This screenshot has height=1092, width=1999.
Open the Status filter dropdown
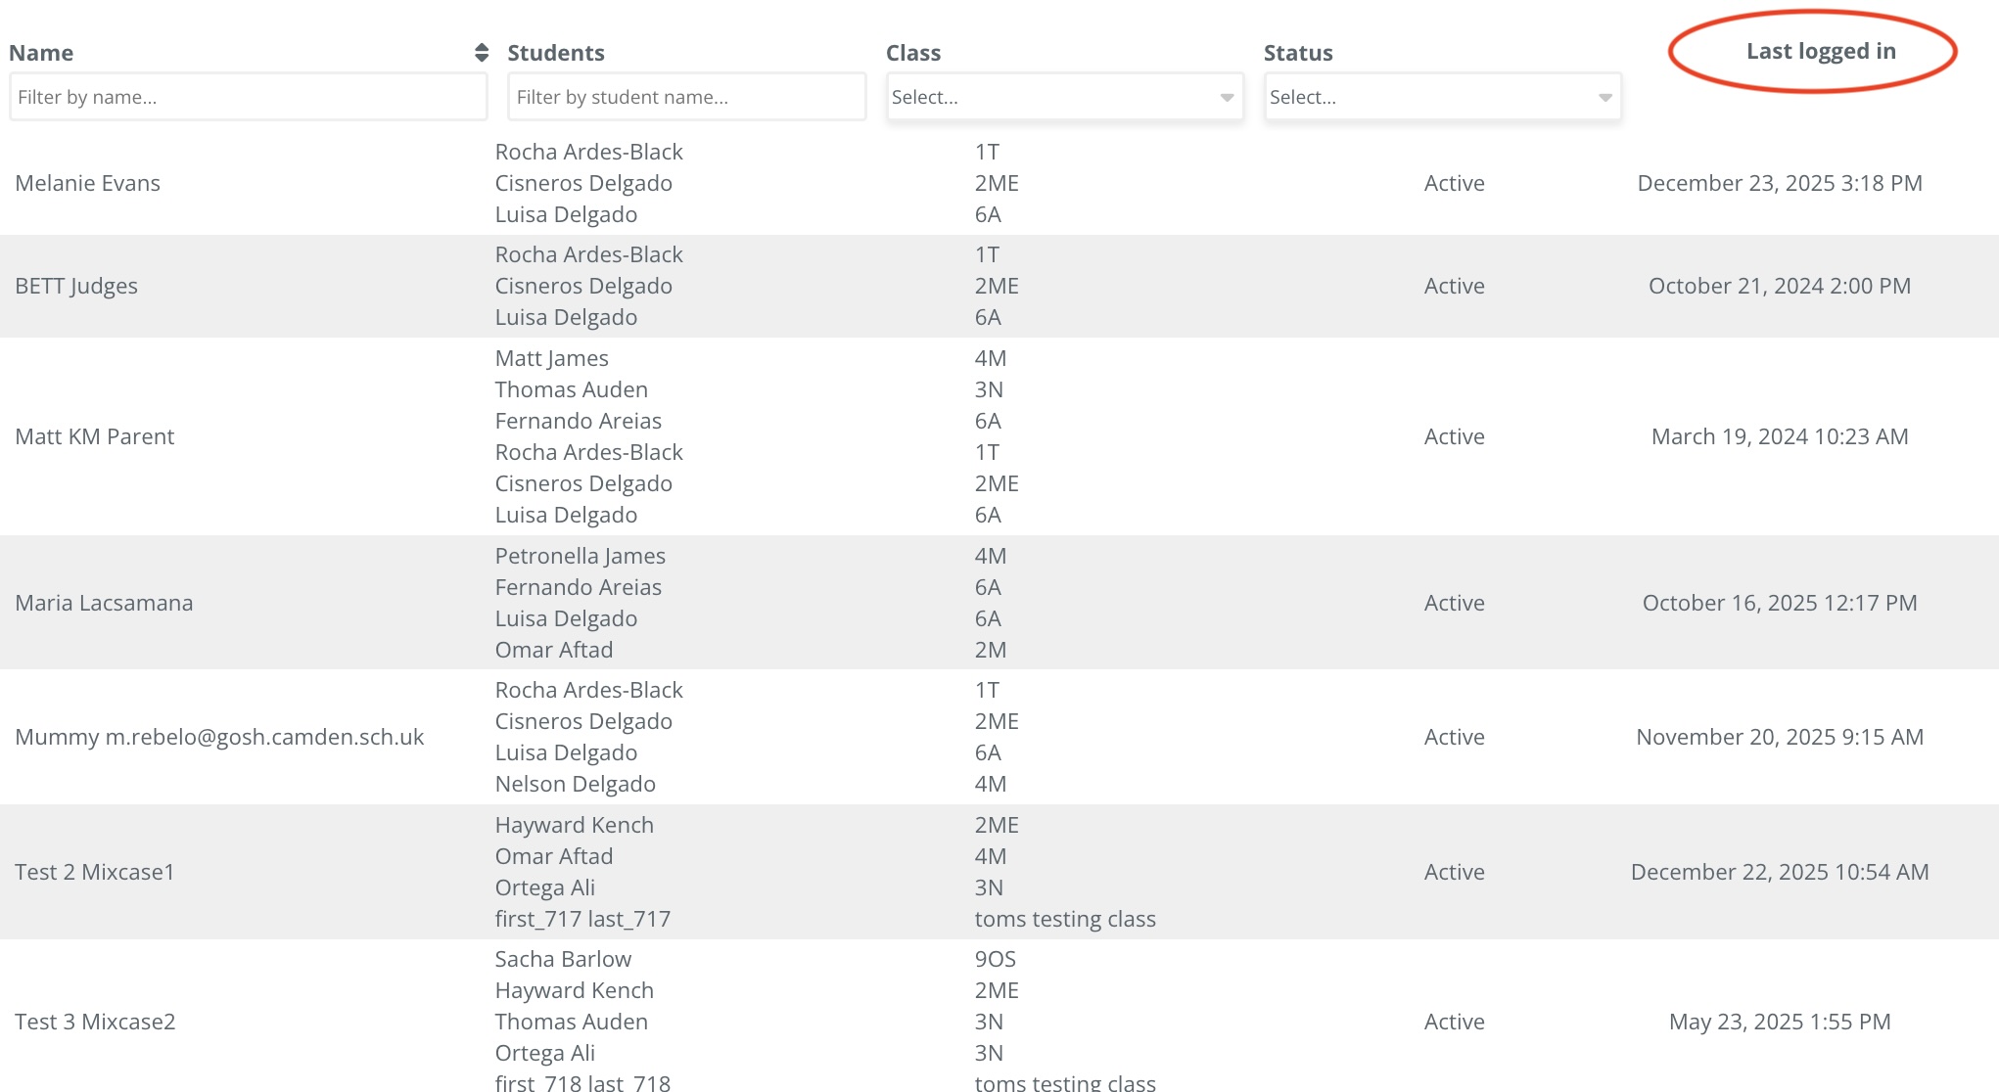point(1442,97)
